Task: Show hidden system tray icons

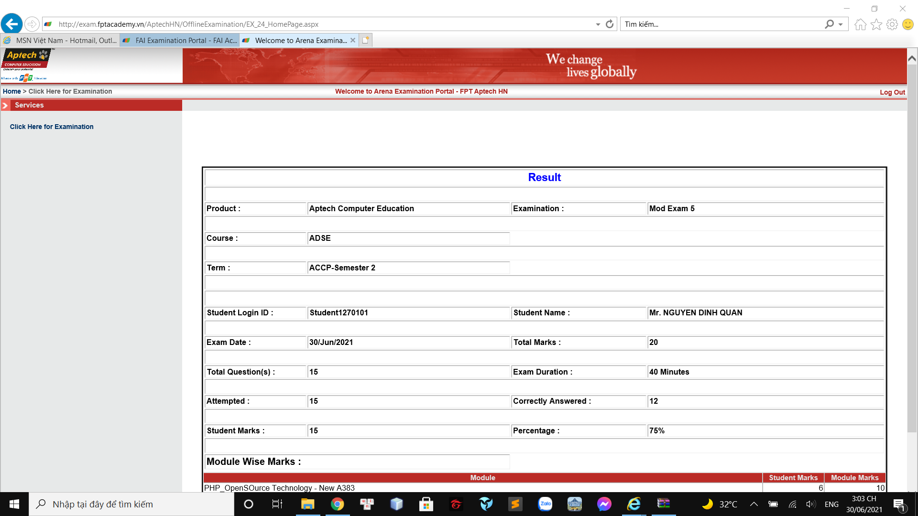Action: tap(754, 504)
